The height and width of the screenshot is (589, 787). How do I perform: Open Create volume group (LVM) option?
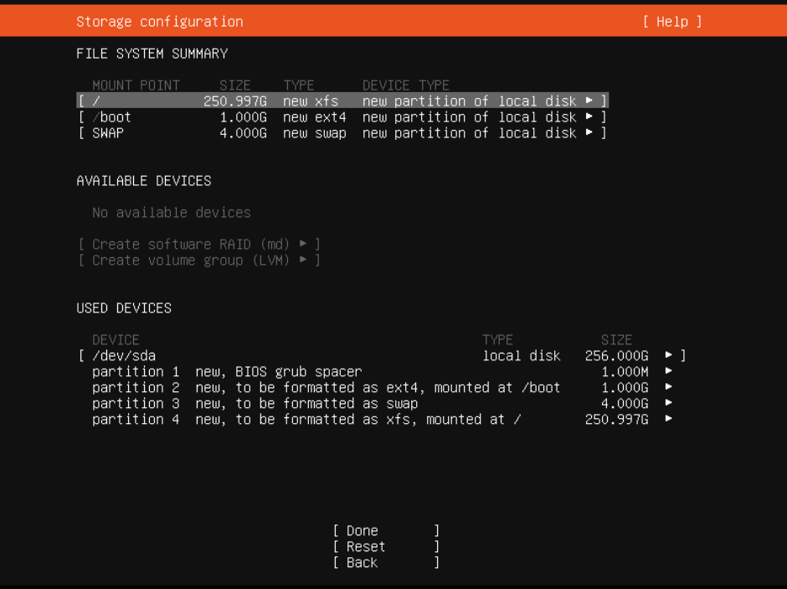click(x=199, y=261)
